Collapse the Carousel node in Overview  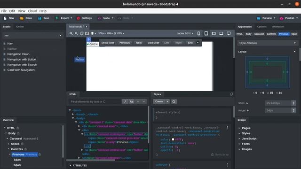[8, 138]
